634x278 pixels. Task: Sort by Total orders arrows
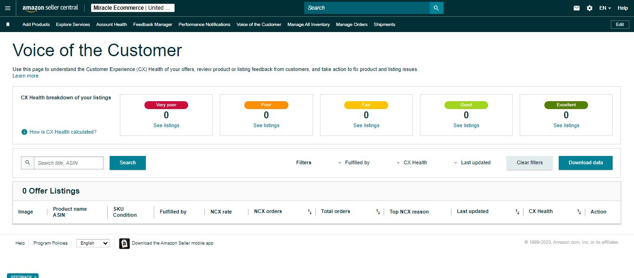(x=378, y=212)
